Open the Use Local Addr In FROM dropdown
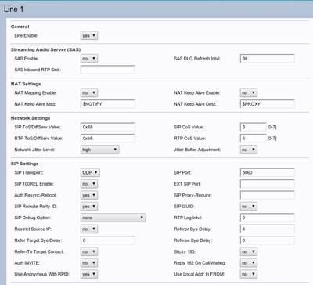The width and height of the screenshot is (313, 285). pyautogui.click(x=249, y=274)
